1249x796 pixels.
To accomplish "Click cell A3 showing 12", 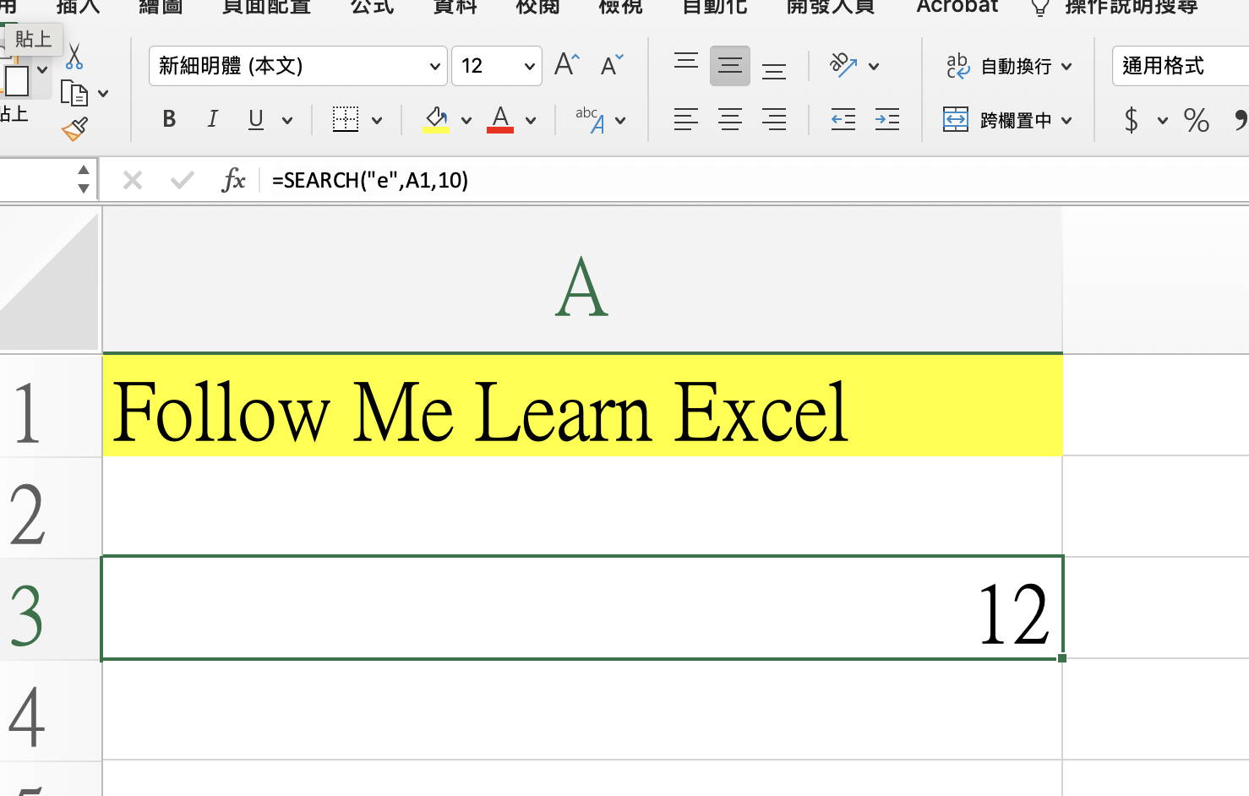I will pos(582,608).
